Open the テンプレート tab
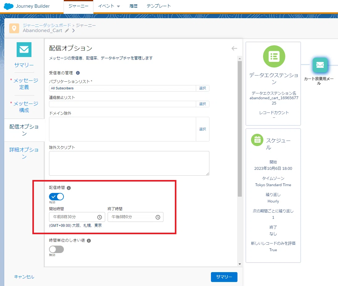This screenshot has height=286, width=338. tap(159, 6)
